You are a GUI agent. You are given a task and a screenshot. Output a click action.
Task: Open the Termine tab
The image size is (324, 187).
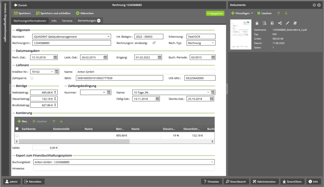(x=67, y=21)
